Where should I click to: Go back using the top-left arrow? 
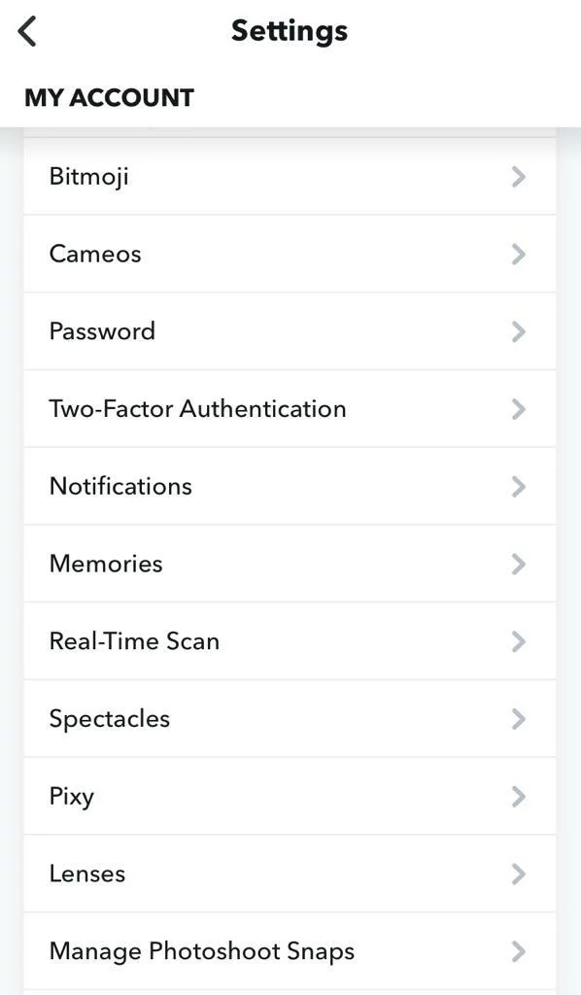point(28,31)
